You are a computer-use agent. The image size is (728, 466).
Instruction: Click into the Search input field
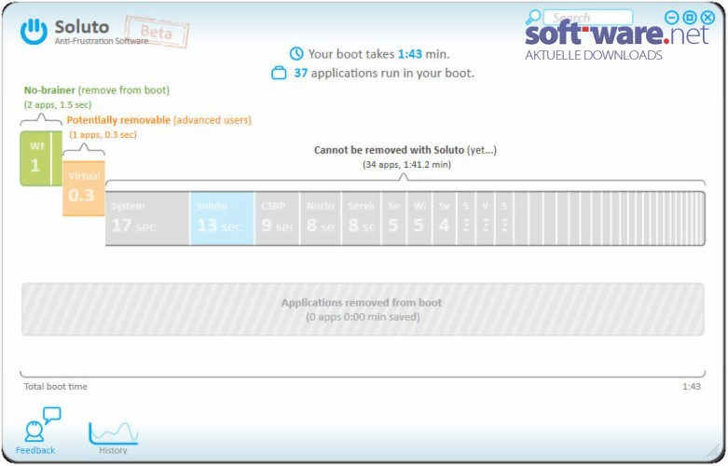[588, 17]
